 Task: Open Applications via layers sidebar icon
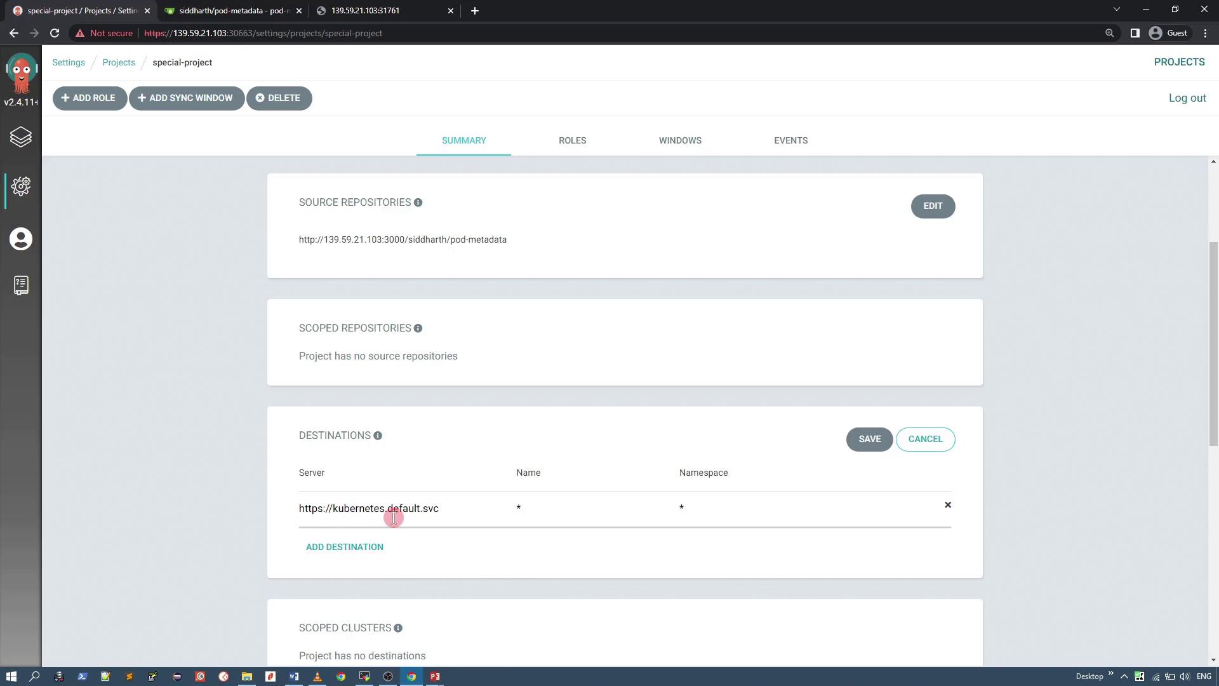pyautogui.click(x=21, y=137)
